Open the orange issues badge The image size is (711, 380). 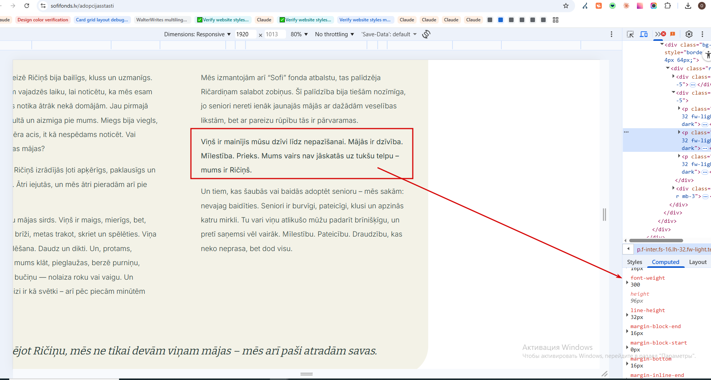click(x=673, y=34)
